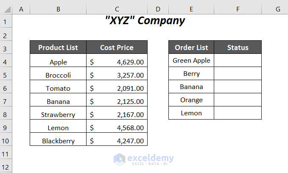
Task: Select column E header
Action: point(191,9)
